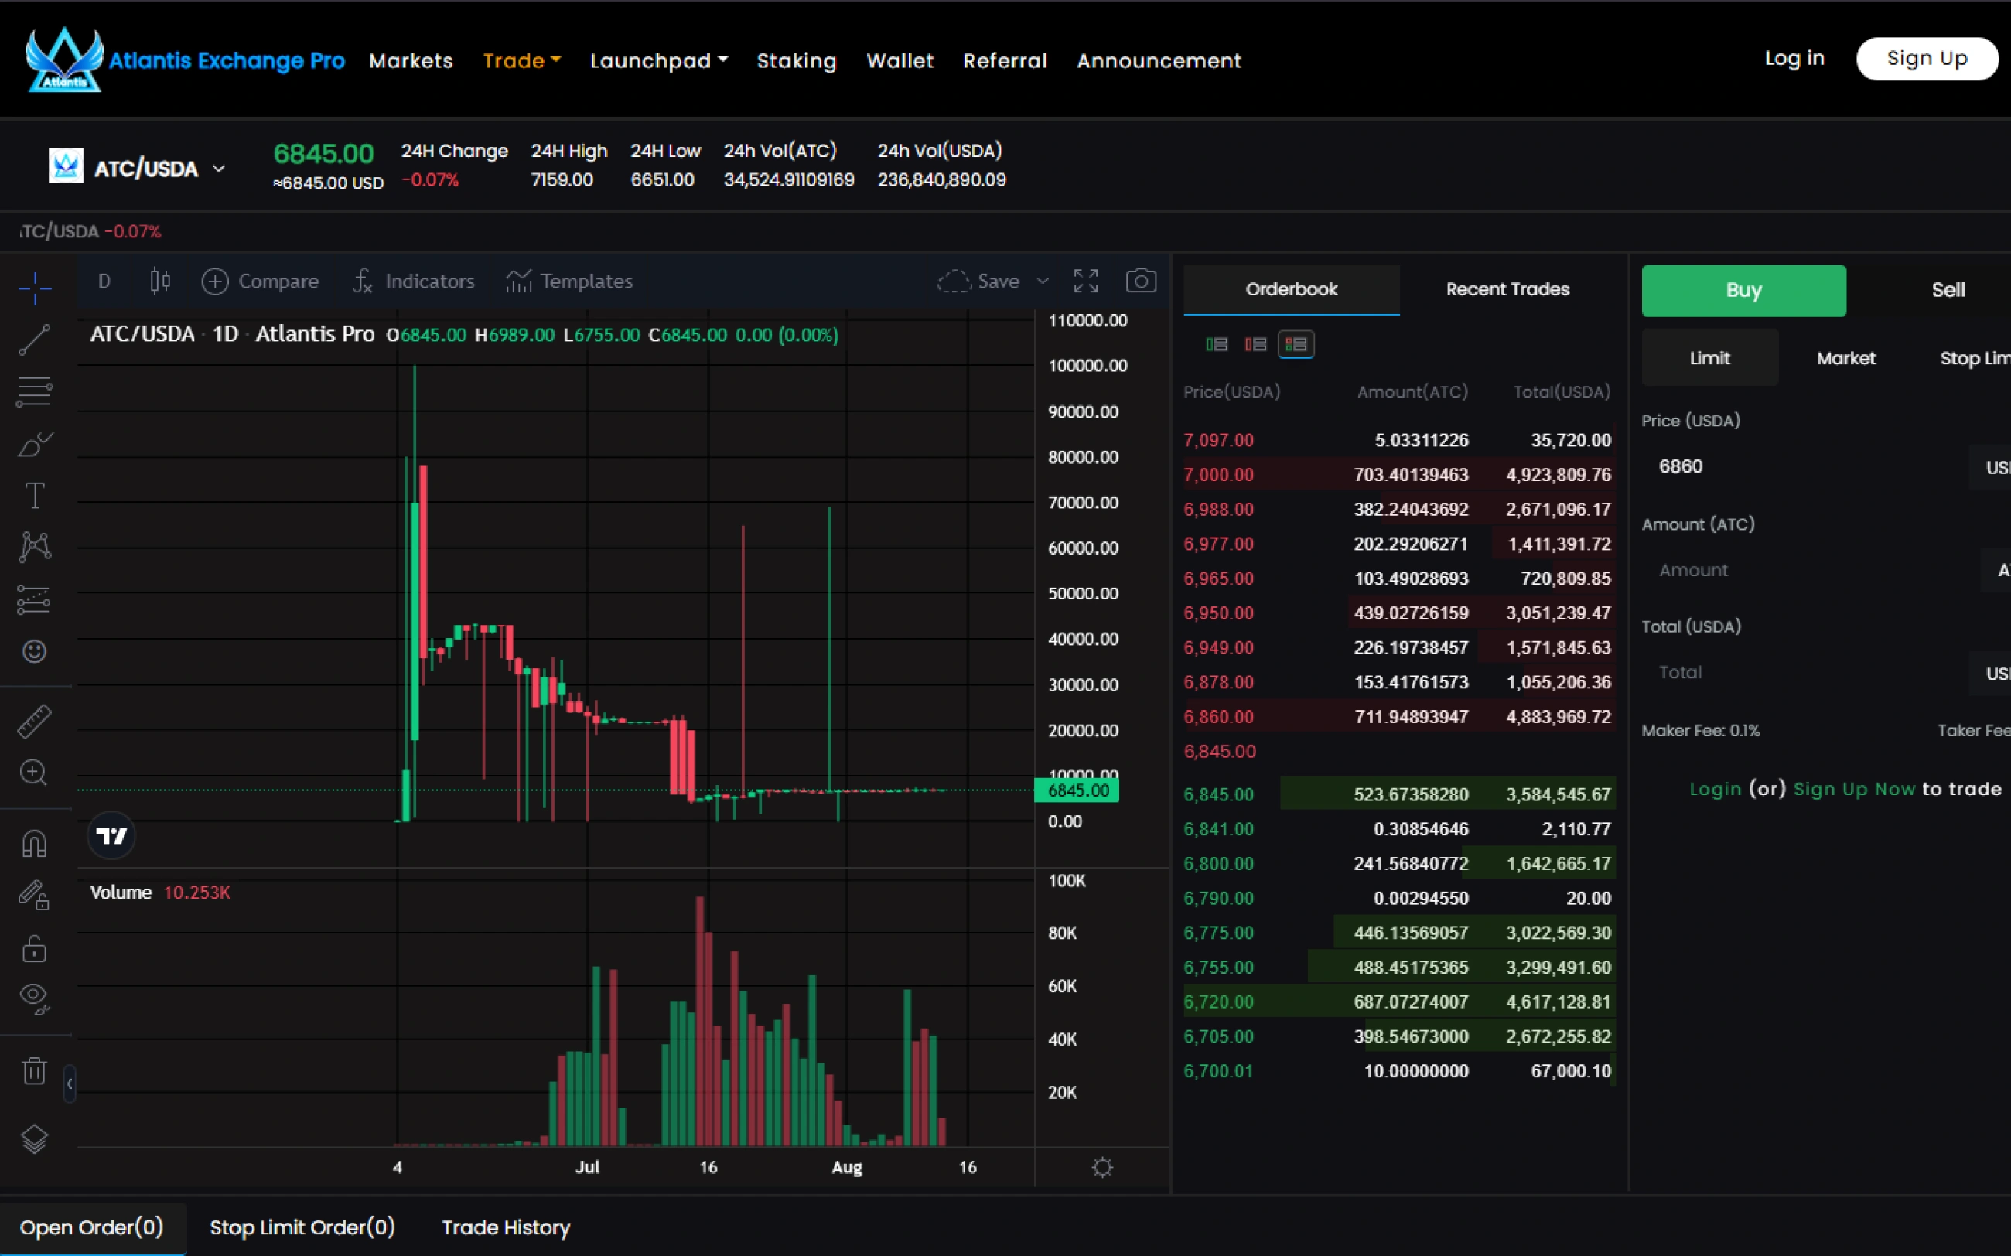Click the Sign Up button
Viewport: 2011px width, 1256px height.
point(1927,58)
